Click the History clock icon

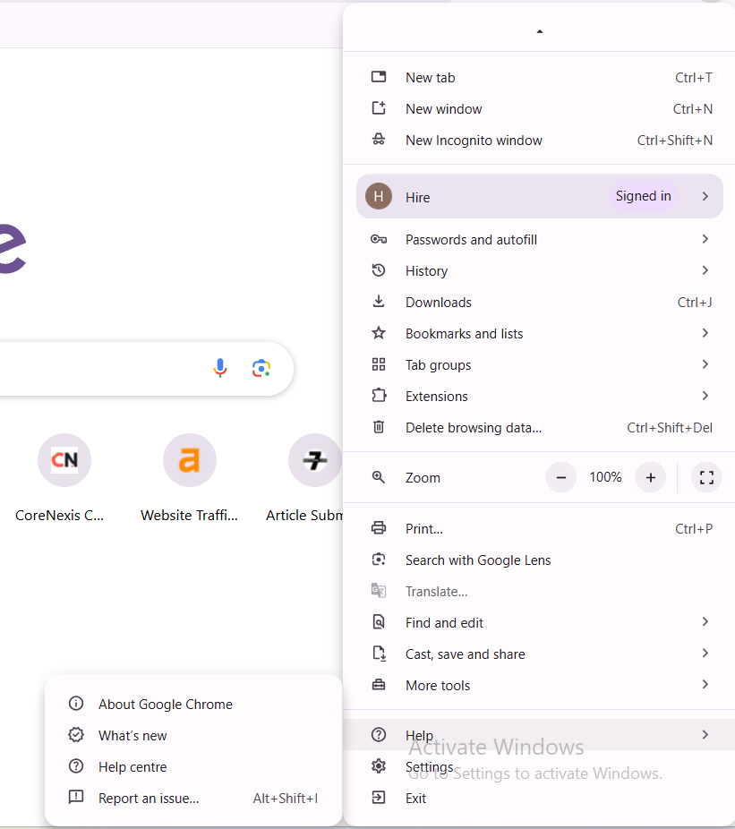coord(379,270)
